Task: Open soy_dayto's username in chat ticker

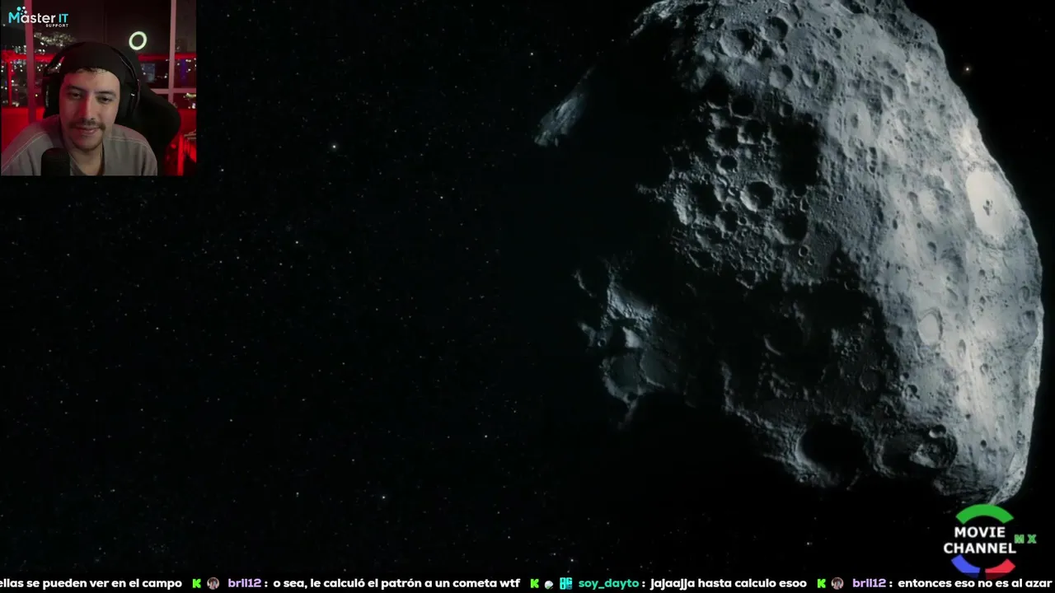Action: click(x=609, y=583)
